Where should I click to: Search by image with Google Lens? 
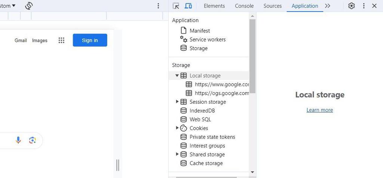point(33,140)
